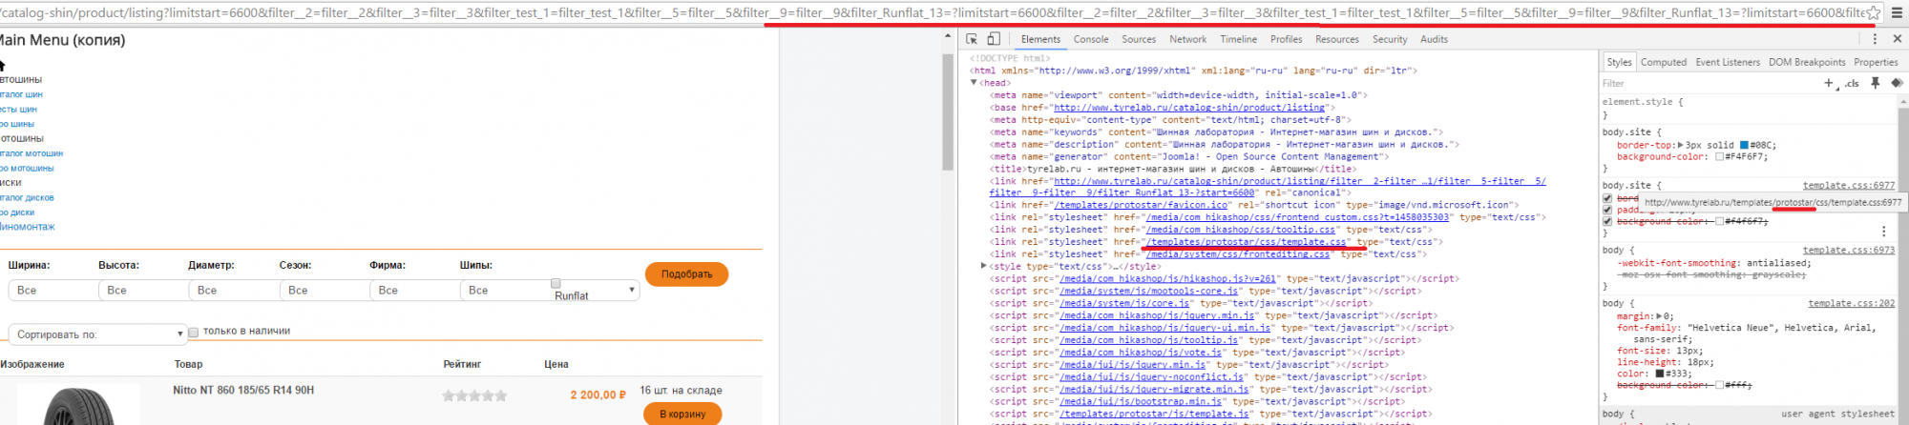Viewport: 1909px width, 425px height.
Task: Toggle the .cls element classes button
Action: click(x=1851, y=83)
